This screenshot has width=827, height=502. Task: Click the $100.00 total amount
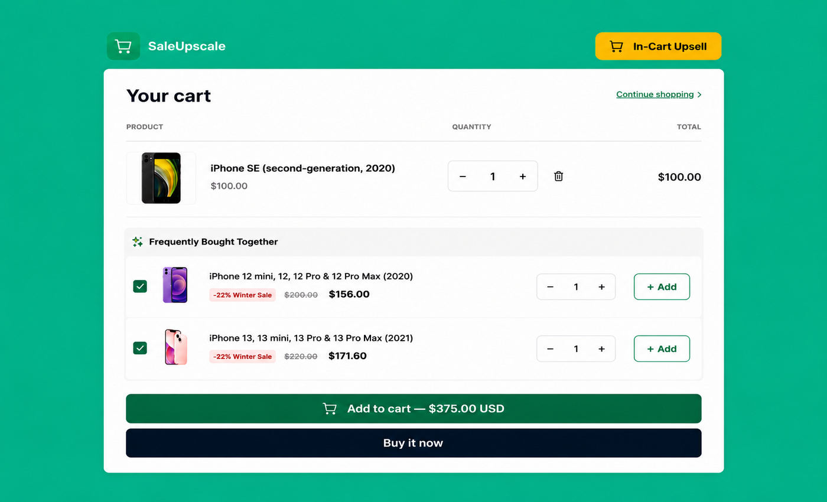pos(679,177)
